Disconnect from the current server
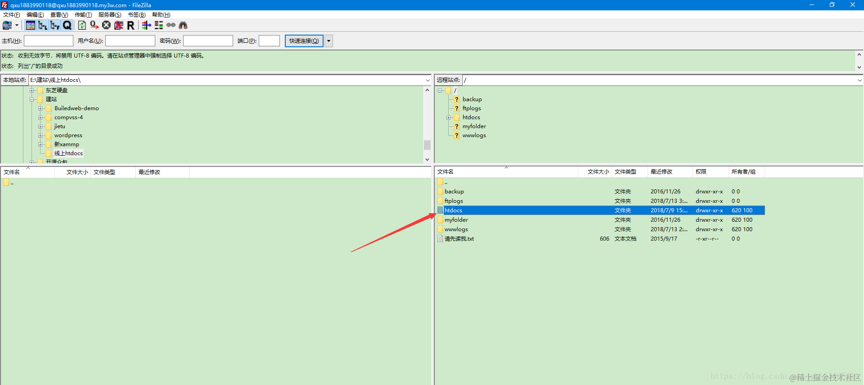This screenshot has height=385, width=864. click(x=118, y=25)
